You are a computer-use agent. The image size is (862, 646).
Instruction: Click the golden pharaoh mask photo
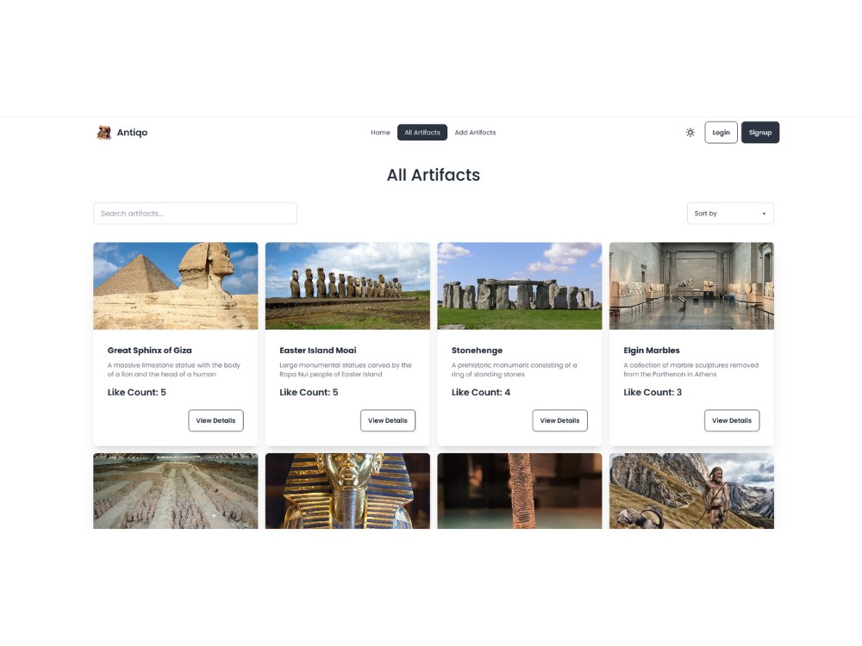click(347, 491)
